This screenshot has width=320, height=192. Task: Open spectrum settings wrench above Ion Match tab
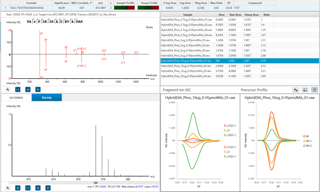click(8, 90)
